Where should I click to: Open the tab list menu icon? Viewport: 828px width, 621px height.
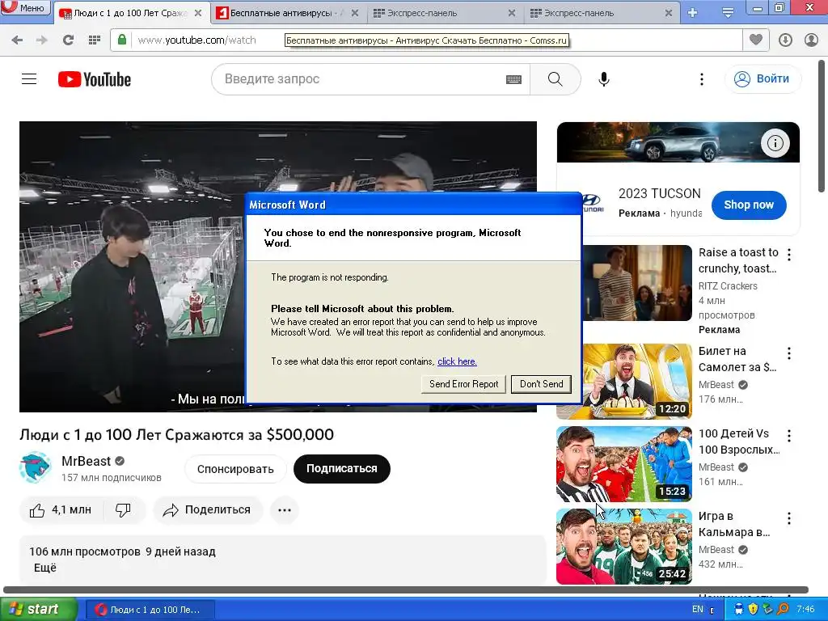(x=728, y=13)
